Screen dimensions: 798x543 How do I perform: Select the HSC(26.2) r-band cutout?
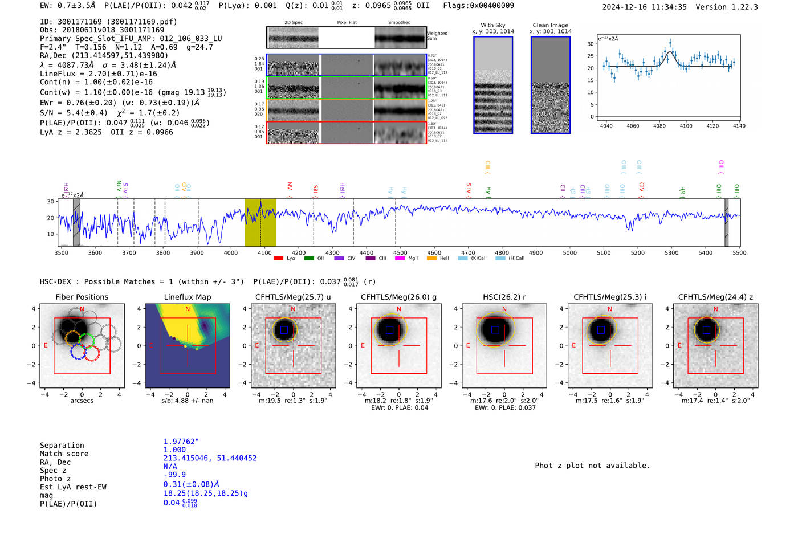[504, 346]
